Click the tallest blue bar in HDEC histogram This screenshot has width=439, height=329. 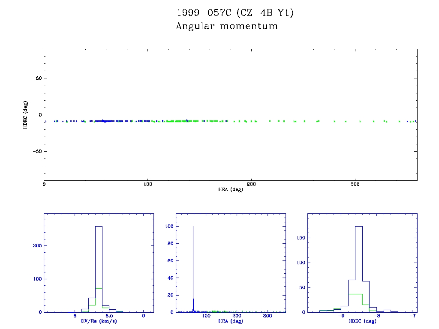point(359,266)
